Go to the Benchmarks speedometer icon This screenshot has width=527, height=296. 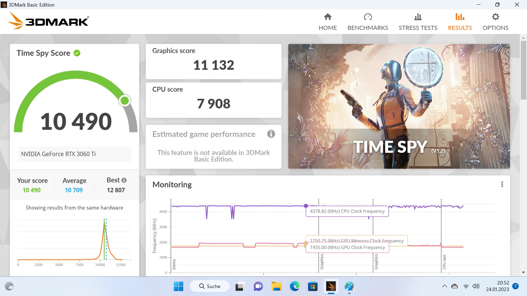click(x=368, y=17)
